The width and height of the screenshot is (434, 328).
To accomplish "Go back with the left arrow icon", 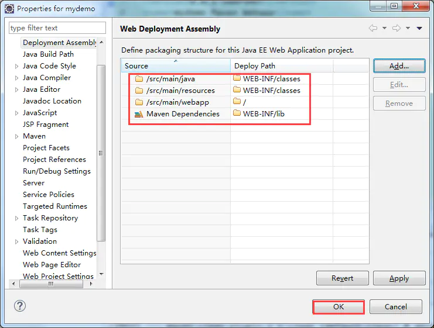I will 373,28.
